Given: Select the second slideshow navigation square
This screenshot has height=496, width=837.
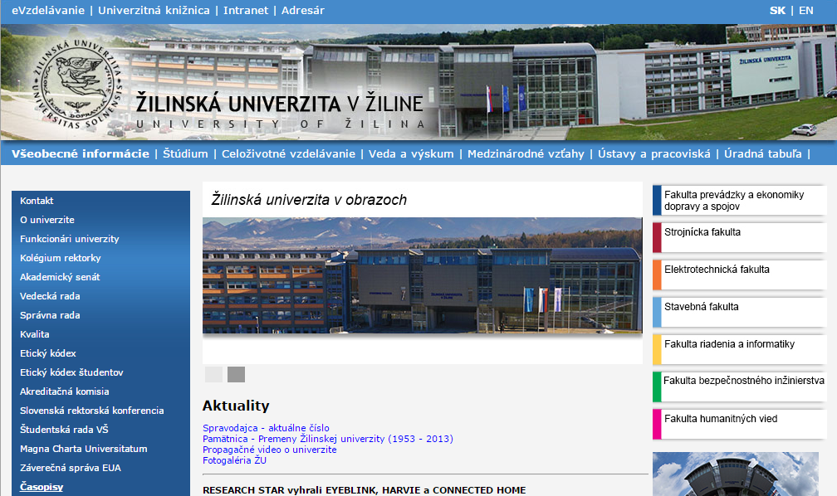Looking at the screenshot, I should coord(236,374).
